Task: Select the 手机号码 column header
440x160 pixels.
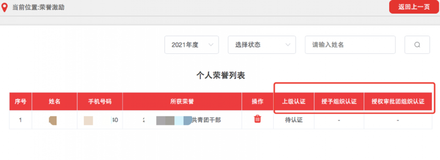Action: point(100,102)
